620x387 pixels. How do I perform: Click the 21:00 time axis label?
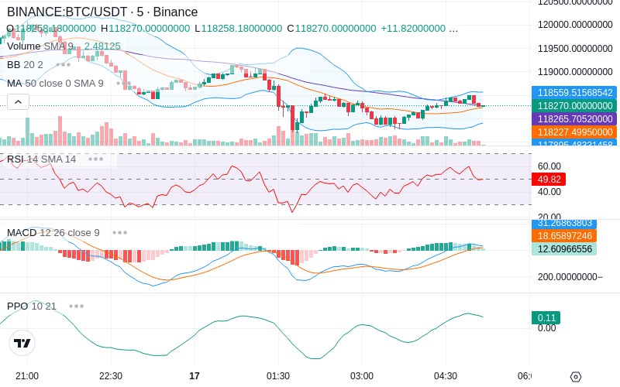tap(27, 376)
